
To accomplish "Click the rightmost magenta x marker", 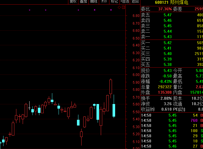I will pyautogui.click(x=111, y=10).
